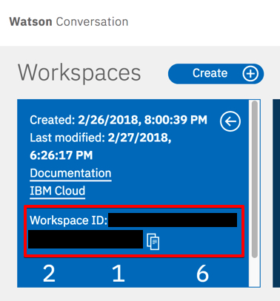Image resolution: width=280 pixels, height=301 pixels.
Task: Click the number 1 on the card
Action: tap(119, 274)
